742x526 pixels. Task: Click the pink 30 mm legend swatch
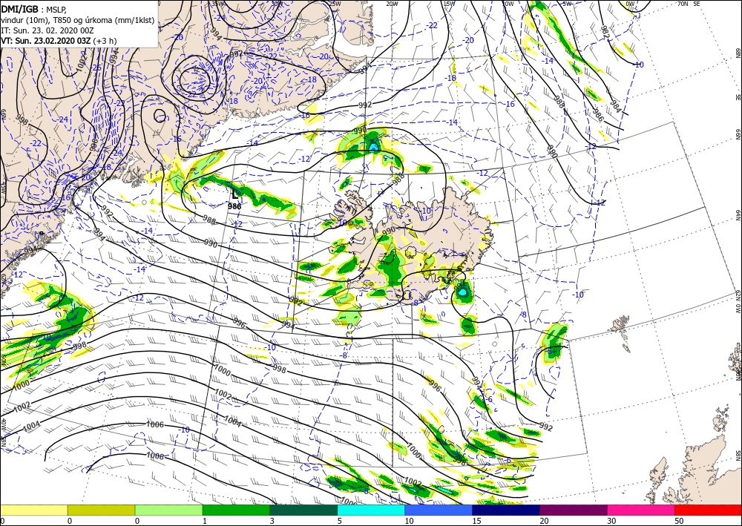coord(641,510)
